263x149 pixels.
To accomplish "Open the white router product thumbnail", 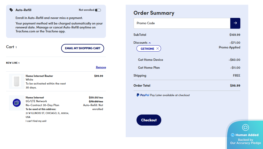I will [17, 81].
